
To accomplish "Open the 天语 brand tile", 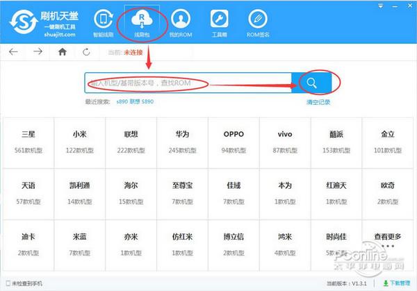I will point(28,194).
